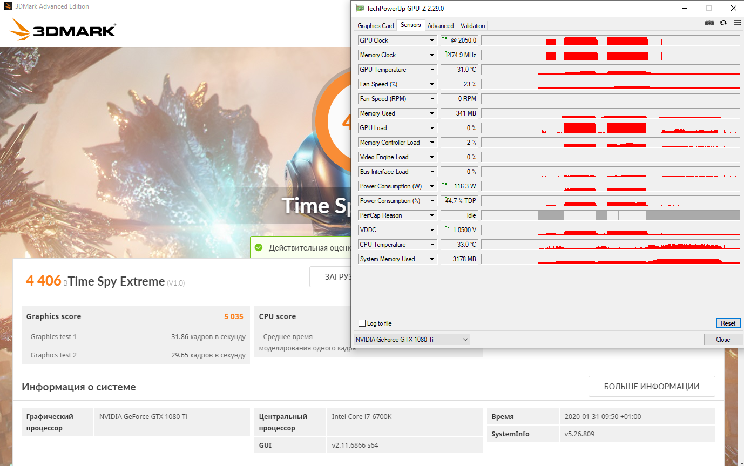Click the Close button in GPU-Z

tap(723, 340)
